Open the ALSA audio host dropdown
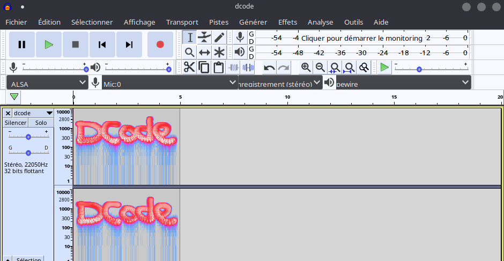 [x=47, y=83]
